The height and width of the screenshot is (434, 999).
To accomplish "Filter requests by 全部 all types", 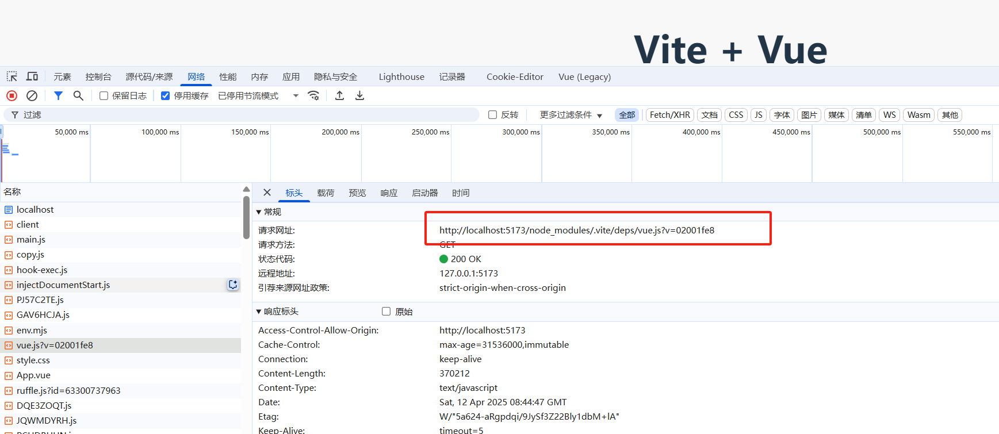I will 627,115.
